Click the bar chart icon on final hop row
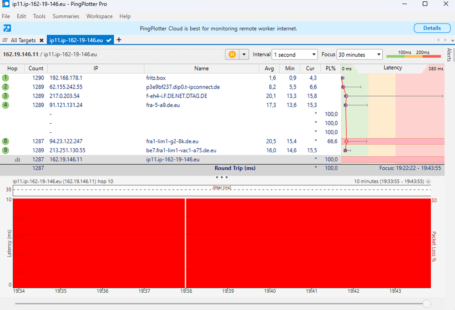The width and height of the screenshot is (455, 310). click(18, 160)
